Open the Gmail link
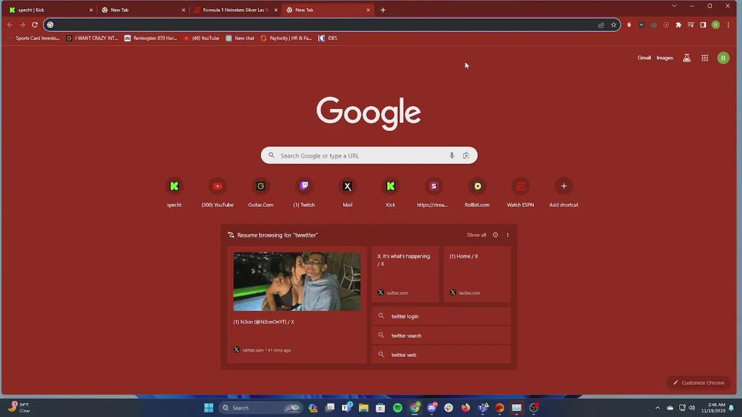The height and width of the screenshot is (417, 742). pos(644,58)
